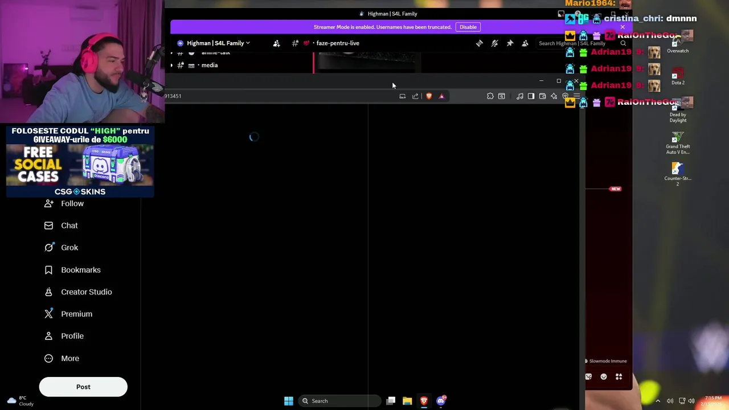The image size is (729, 410).
Task: Click the Chat envelope icon
Action: pos(49,225)
